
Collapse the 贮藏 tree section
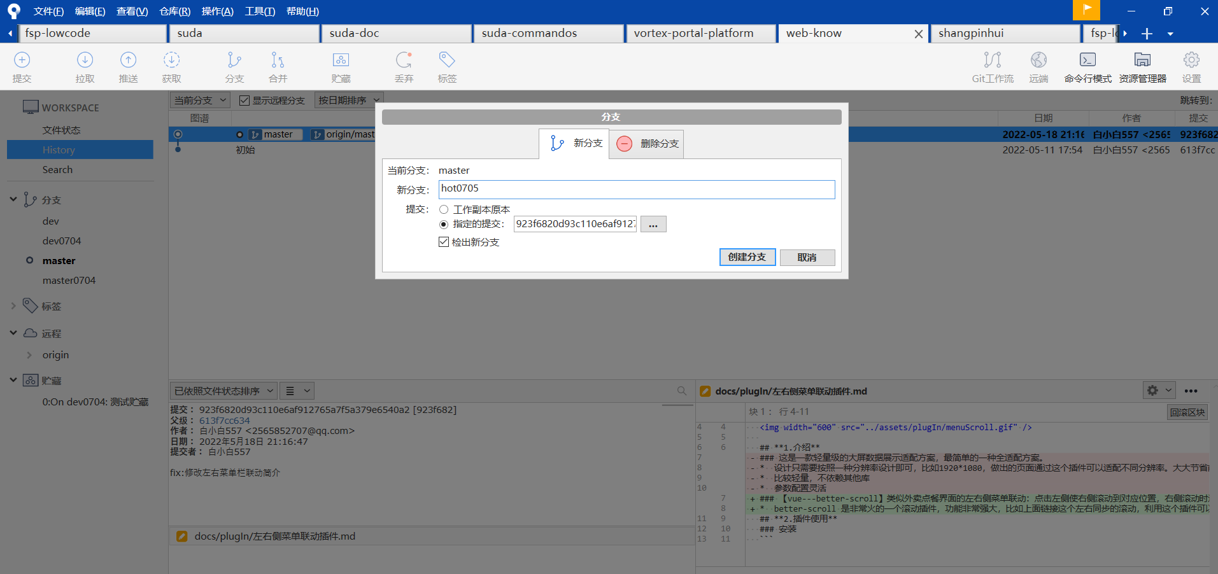(x=13, y=380)
